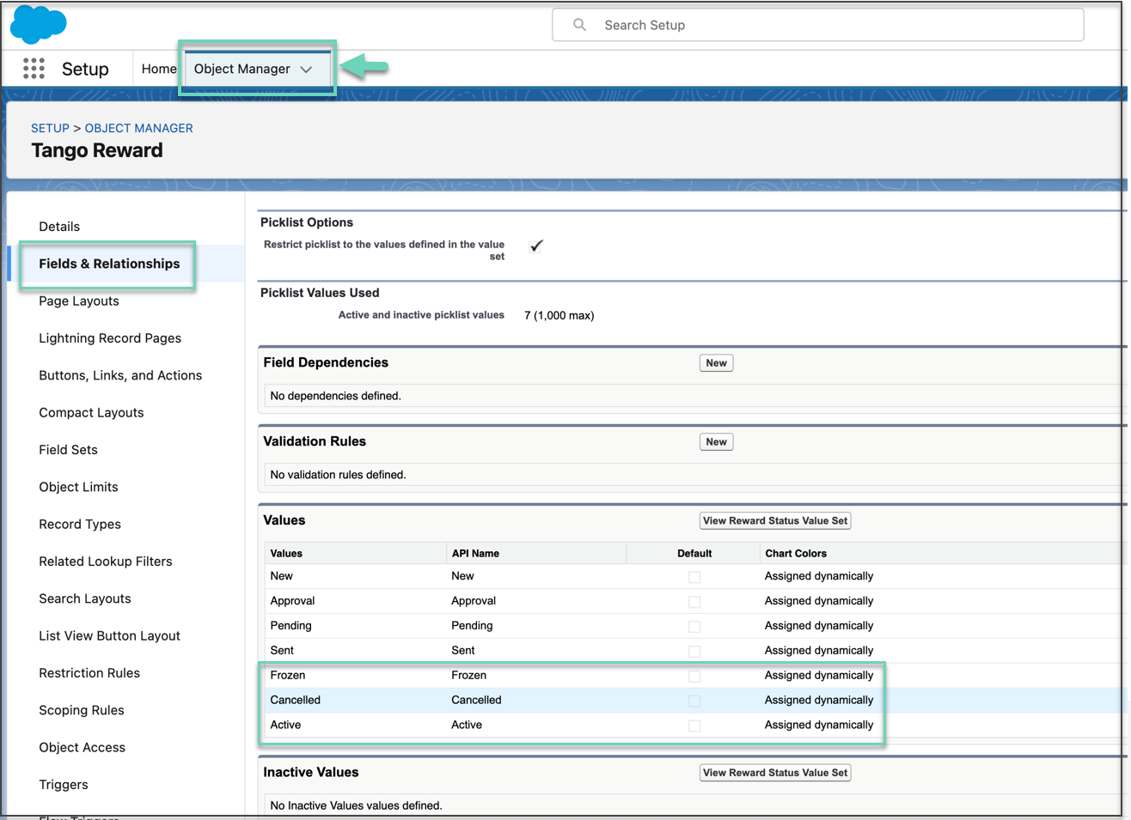Viewport: 1131px width, 820px height.
Task: Select List View Button Layout
Action: (109, 636)
